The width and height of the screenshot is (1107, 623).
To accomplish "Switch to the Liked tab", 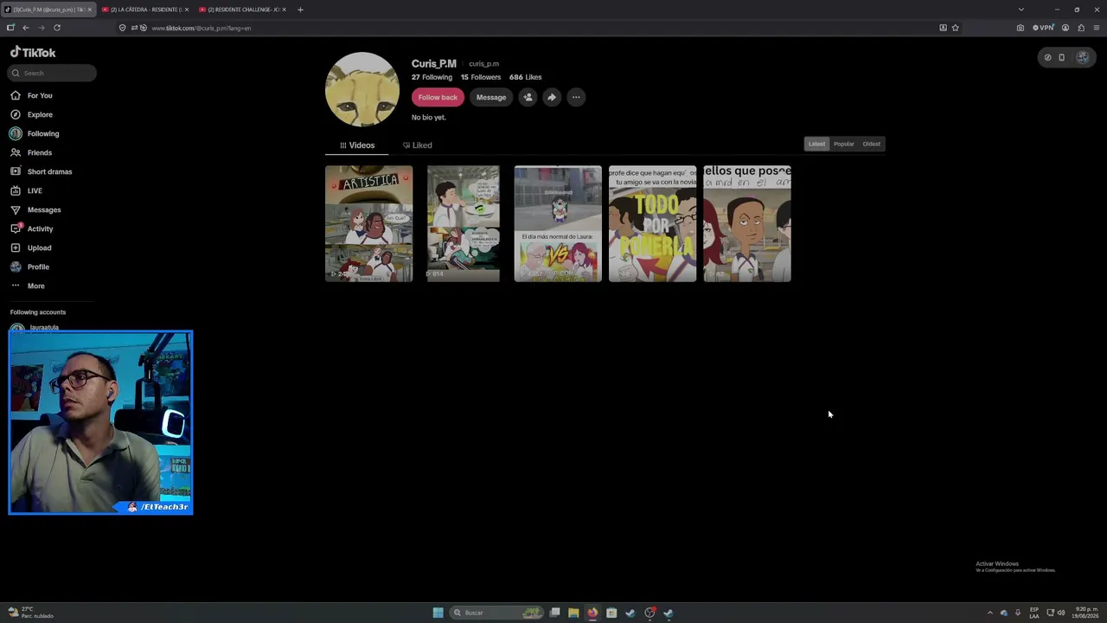I will pos(418,145).
